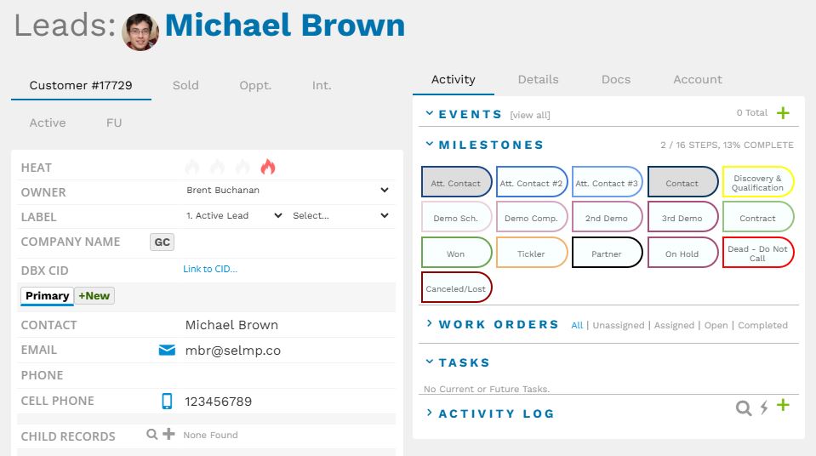Click the GC company name badge

(162, 242)
